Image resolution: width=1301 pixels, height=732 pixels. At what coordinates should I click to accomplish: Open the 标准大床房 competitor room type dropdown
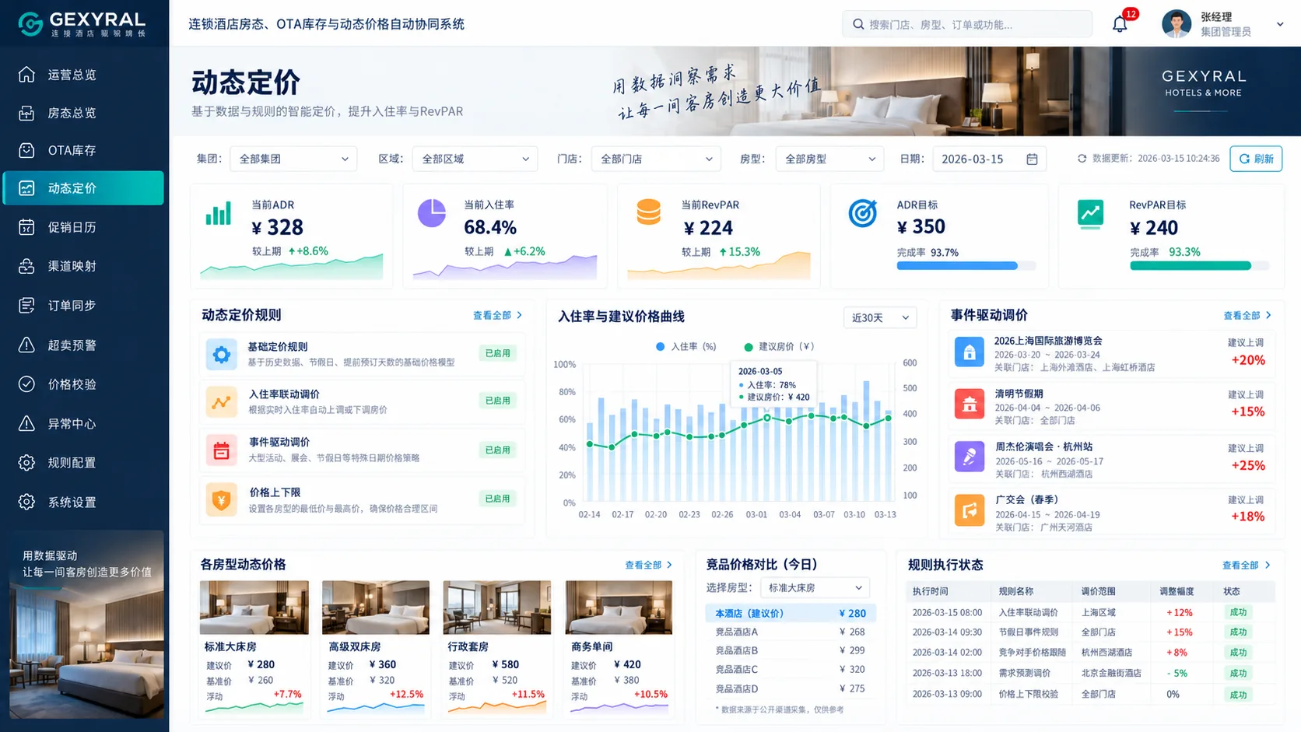click(x=815, y=588)
